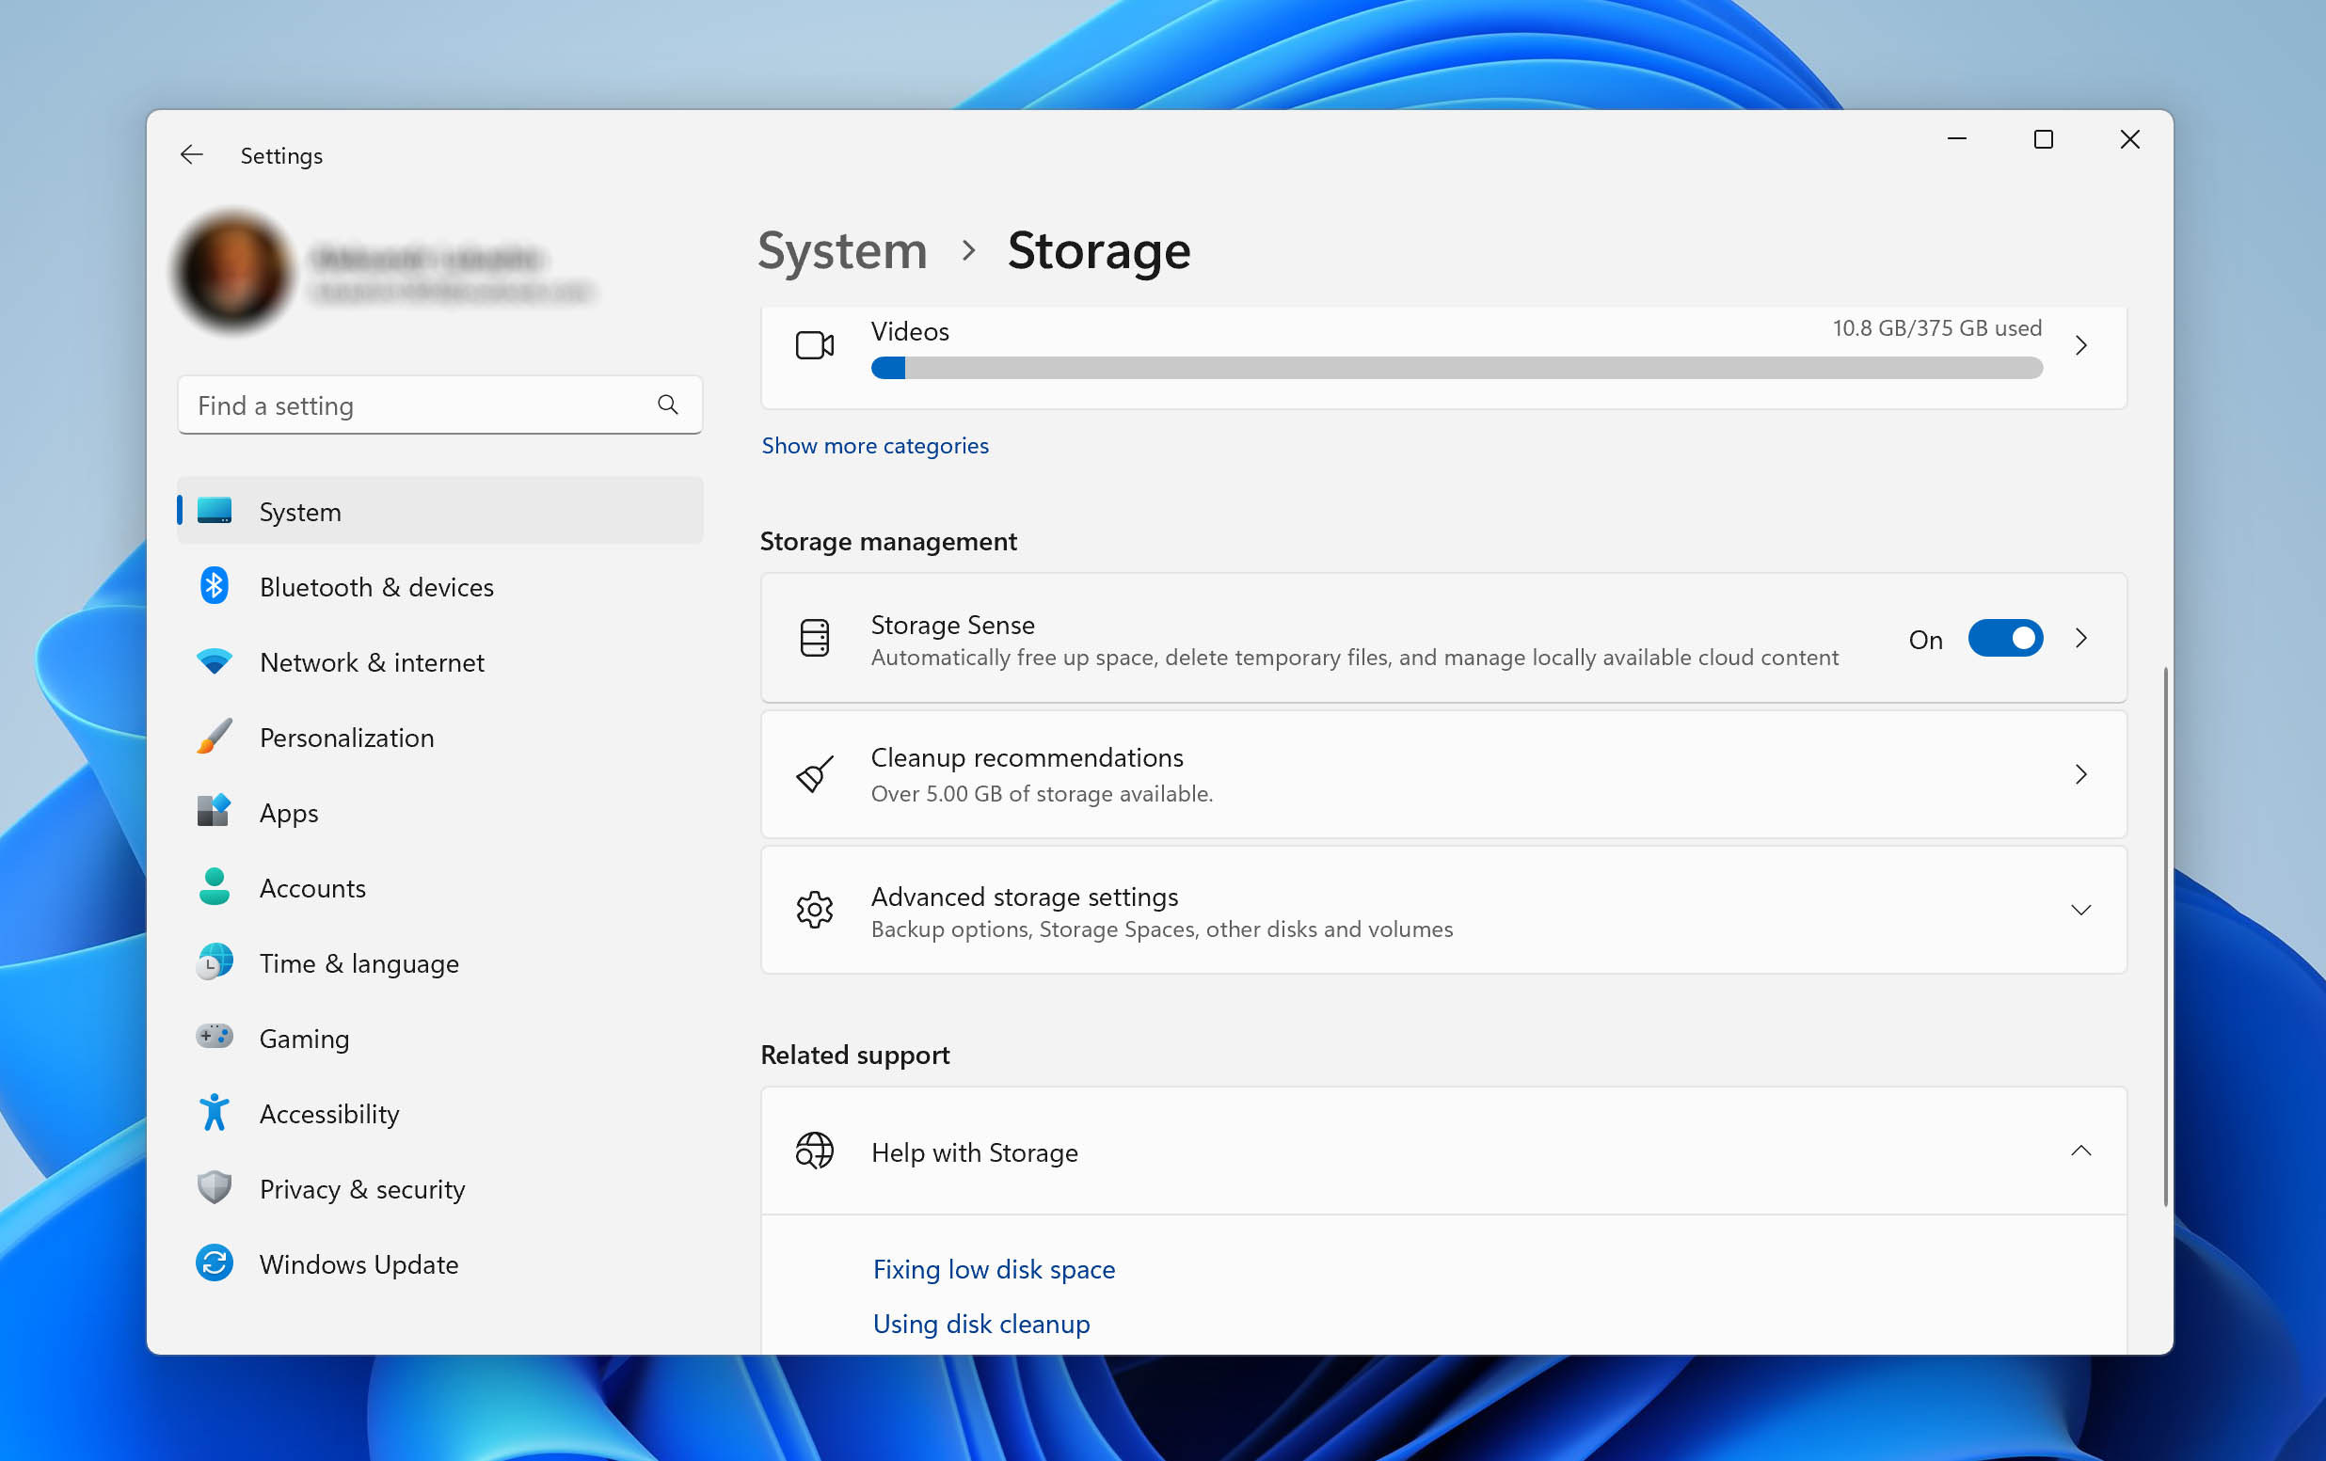Click the Network Wi-Fi icon

pos(215,661)
